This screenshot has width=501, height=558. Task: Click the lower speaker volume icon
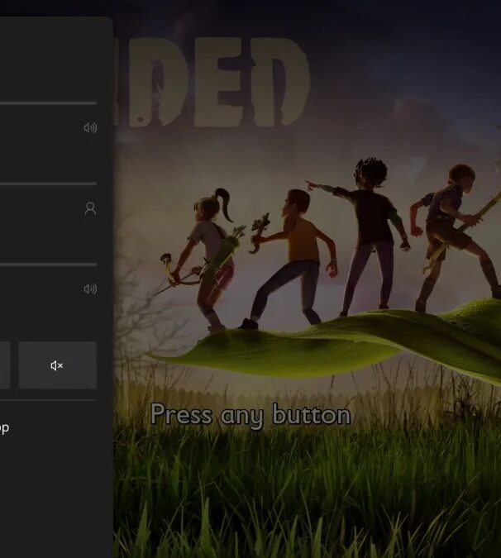(90, 289)
